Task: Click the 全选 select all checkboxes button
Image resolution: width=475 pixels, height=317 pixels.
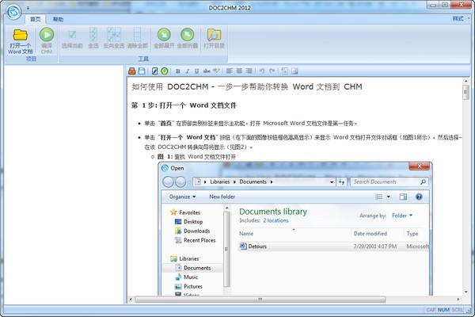Action: (93, 39)
